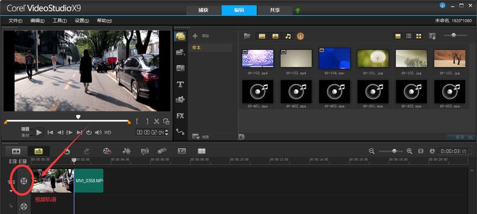Click the import media files folder icon

pos(247,36)
